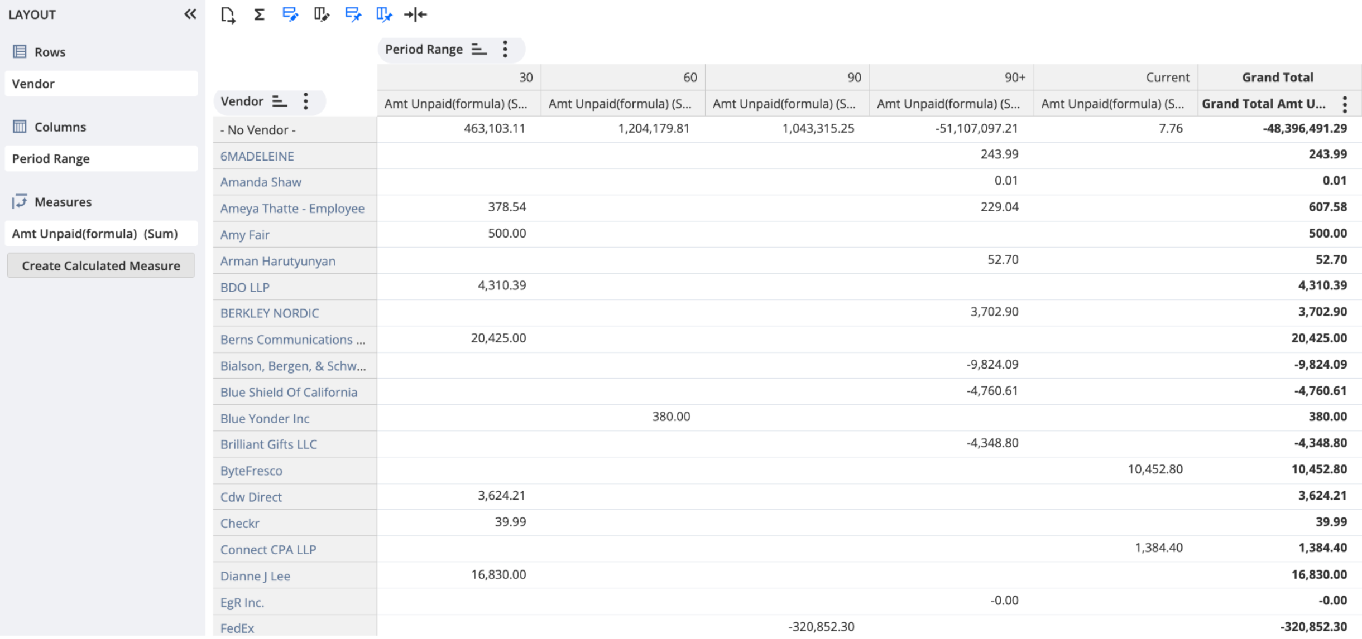Open the Amanda Shaw vendor link
Viewport: 1362px width, 639px height.
pyautogui.click(x=261, y=182)
